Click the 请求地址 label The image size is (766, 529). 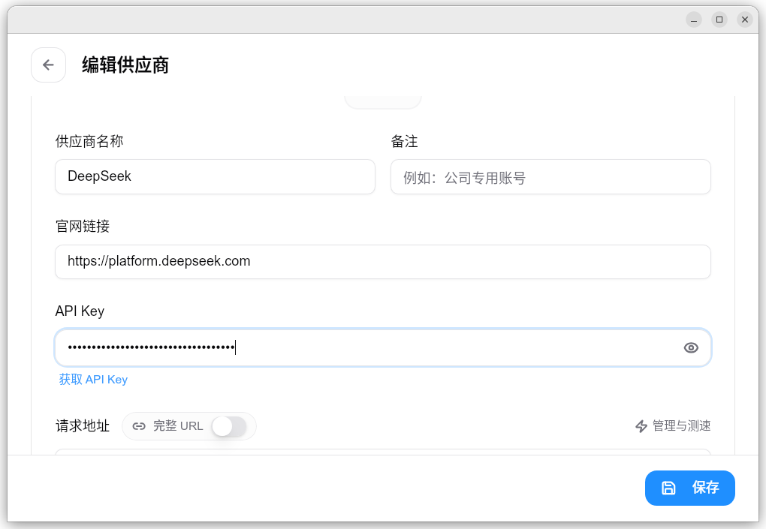pyautogui.click(x=83, y=426)
